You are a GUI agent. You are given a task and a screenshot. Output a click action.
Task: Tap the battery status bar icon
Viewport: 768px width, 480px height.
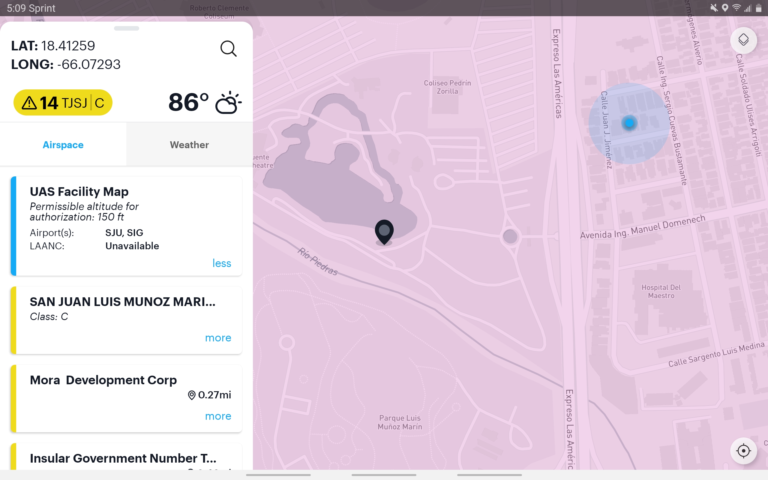(x=759, y=8)
